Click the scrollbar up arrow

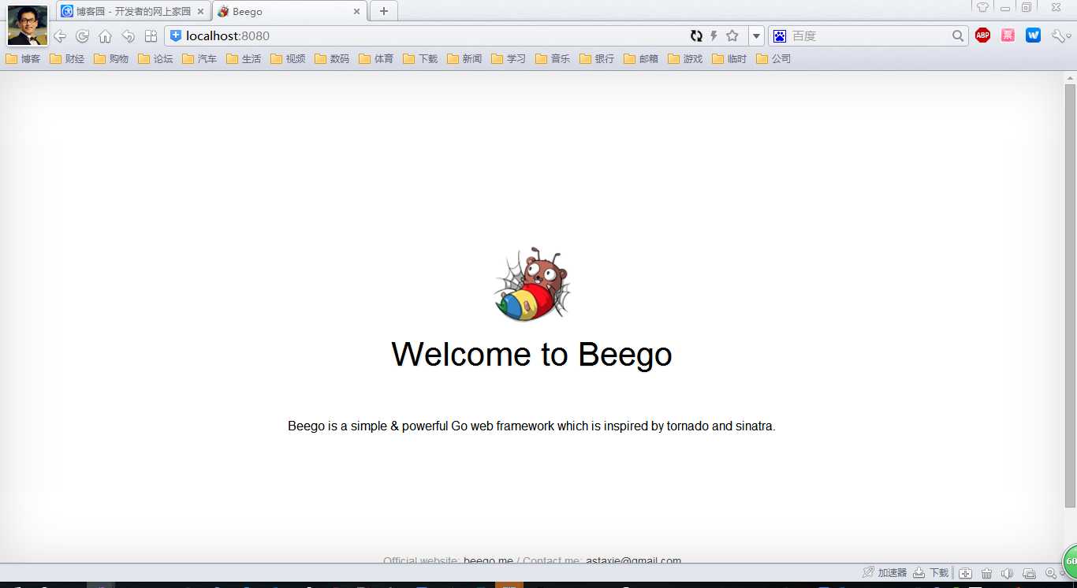(x=1070, y=77)
